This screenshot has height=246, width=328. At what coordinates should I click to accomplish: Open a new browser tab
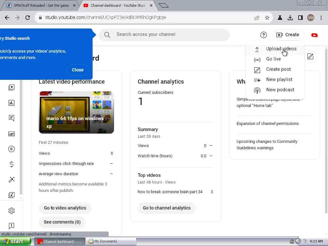(x=164, y=5)
